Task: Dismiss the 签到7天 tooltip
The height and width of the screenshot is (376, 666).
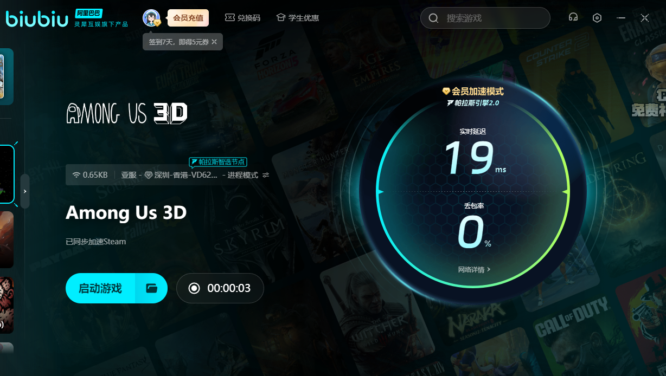Action: (x=214, y=42)
